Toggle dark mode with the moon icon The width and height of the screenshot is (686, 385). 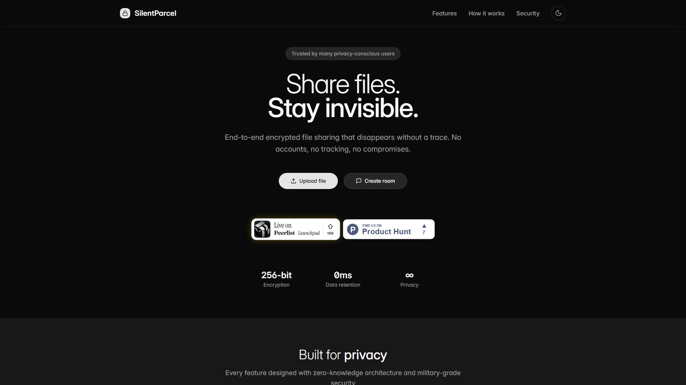coord(558,13)
